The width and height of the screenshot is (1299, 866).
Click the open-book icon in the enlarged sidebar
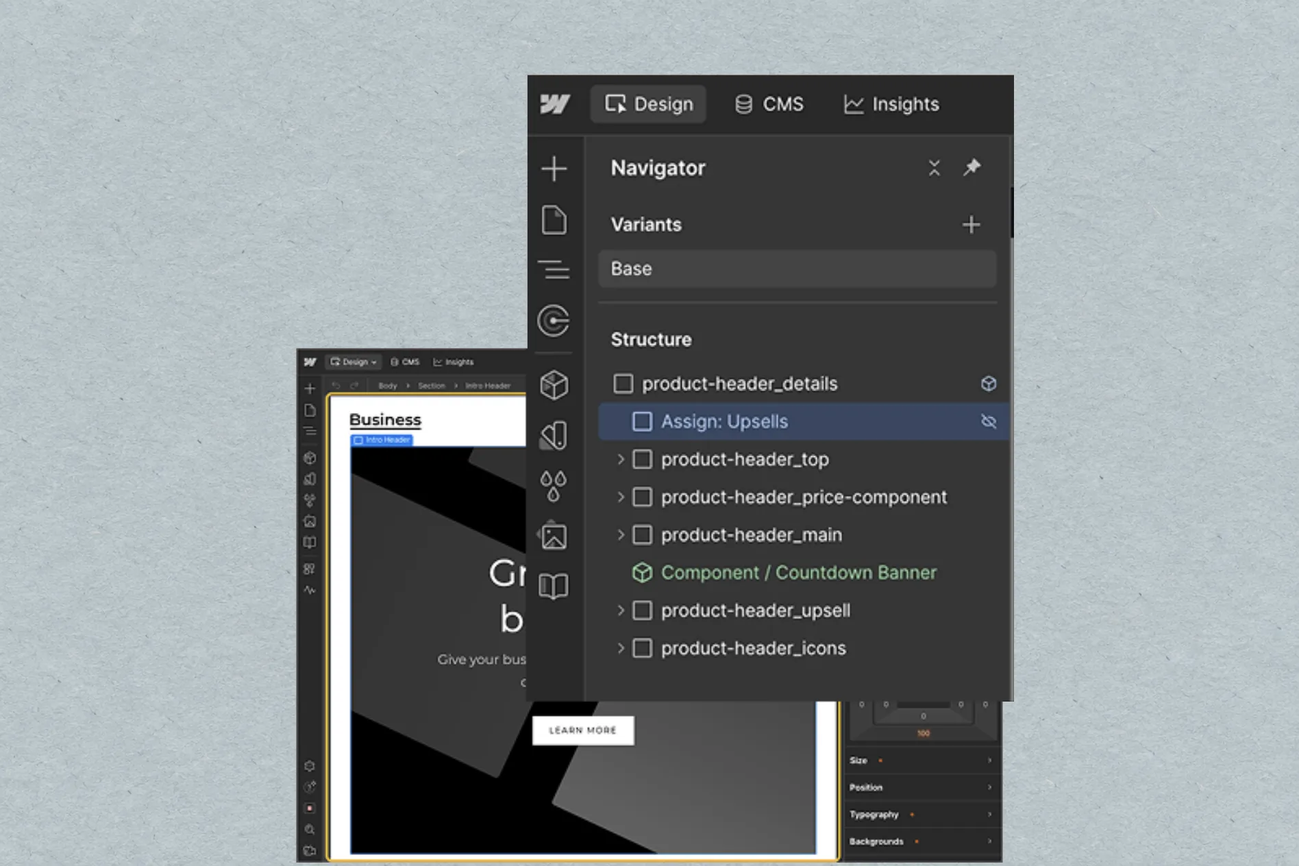554,586
